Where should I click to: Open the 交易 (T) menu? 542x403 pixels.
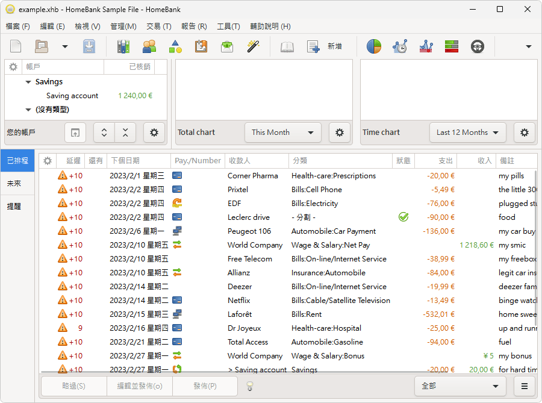coord(158,27)
